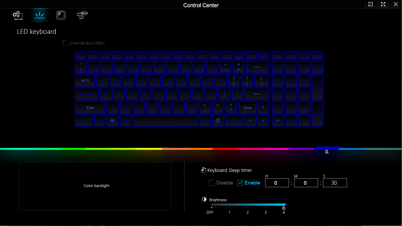Click the brightness slider handle at 4

coord(284,208)
